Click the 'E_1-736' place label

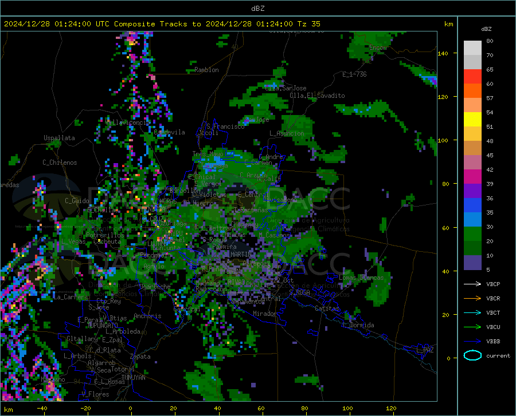[354, 74]
